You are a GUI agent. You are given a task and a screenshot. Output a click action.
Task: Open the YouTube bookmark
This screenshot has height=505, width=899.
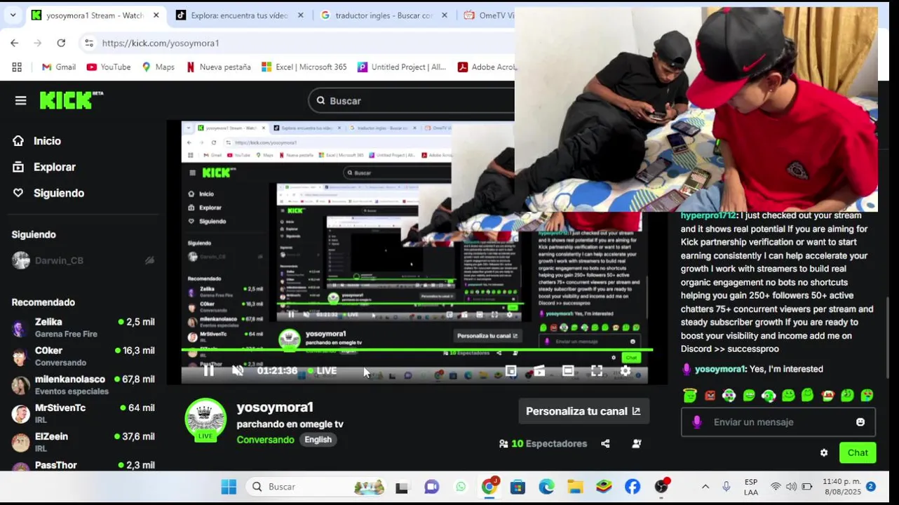(x=109, y=67)
